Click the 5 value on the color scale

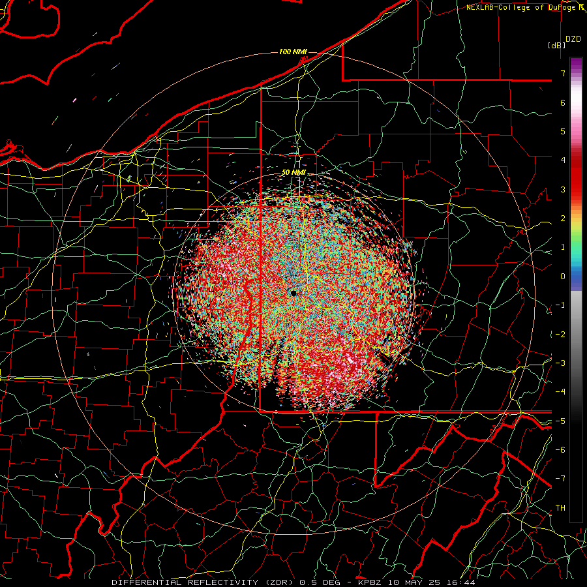point(563,131)
